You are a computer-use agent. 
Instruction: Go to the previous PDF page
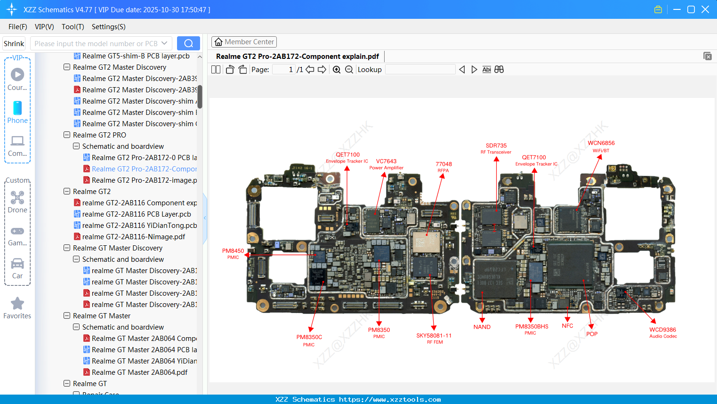310,70
